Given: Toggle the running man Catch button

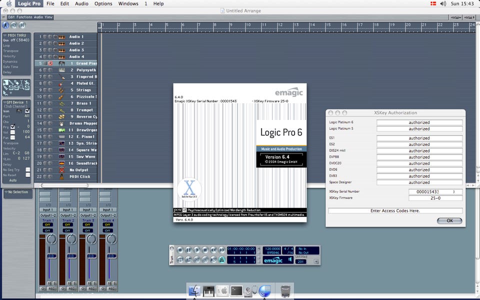Looking at the screenshot, I should [x=5, y=25].
